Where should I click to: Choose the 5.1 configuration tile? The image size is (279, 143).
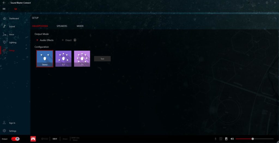[x=63, y=58]
